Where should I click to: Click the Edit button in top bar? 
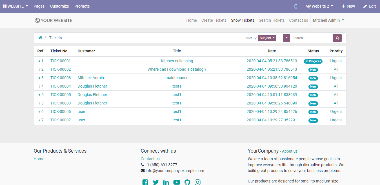[370, 6]
